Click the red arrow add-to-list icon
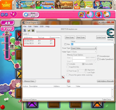This screenshot has height=110, width=116. click(x=63, y=77)
